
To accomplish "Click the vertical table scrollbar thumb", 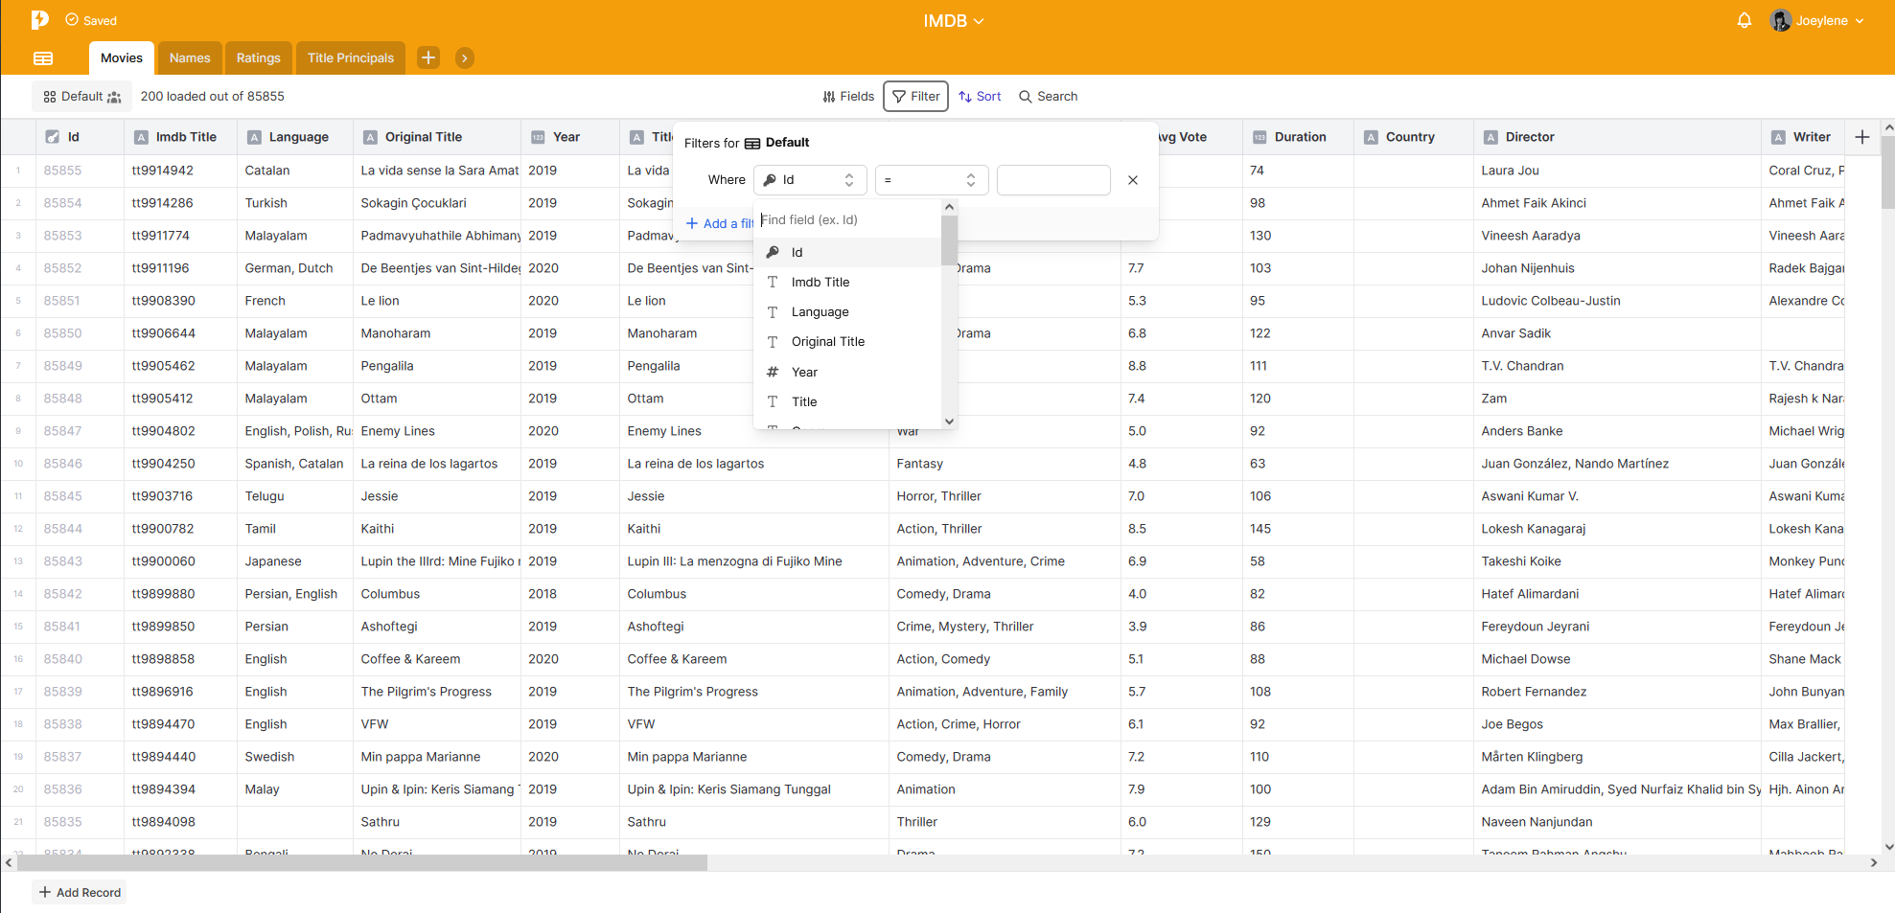I will pyautogui.click(x=1887, y=172).
